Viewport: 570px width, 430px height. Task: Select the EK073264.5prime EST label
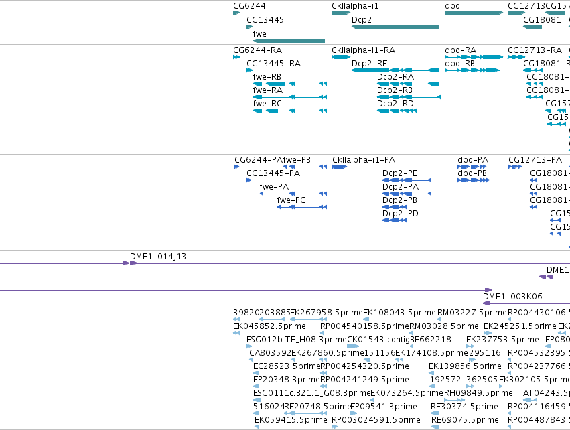tap(407, 394)
